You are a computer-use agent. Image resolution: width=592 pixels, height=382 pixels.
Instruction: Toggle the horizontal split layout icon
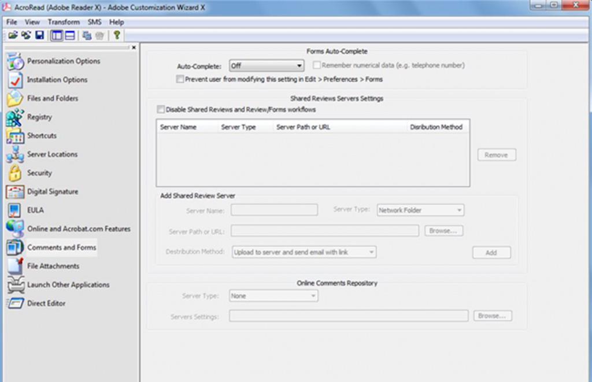(x=70, y=35)
